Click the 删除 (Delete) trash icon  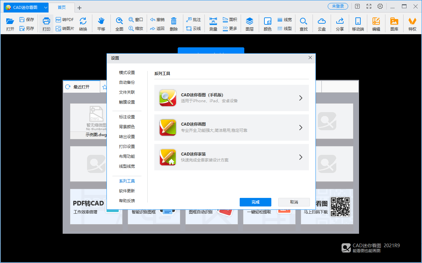tap(174, 21)
